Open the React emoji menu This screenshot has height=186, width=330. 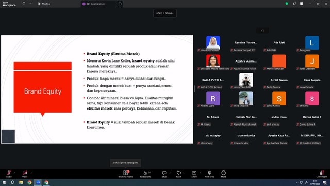[x=179, y=174]
